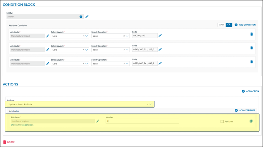The width and height of the screenshot is (263, 147).
Task: Click Show Attribute condition link
Action: coord(22,125)
